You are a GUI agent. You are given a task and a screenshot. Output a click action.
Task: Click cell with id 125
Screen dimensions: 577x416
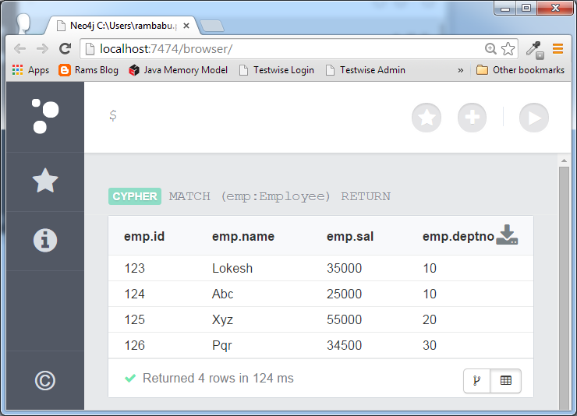[x=135, y=319]
